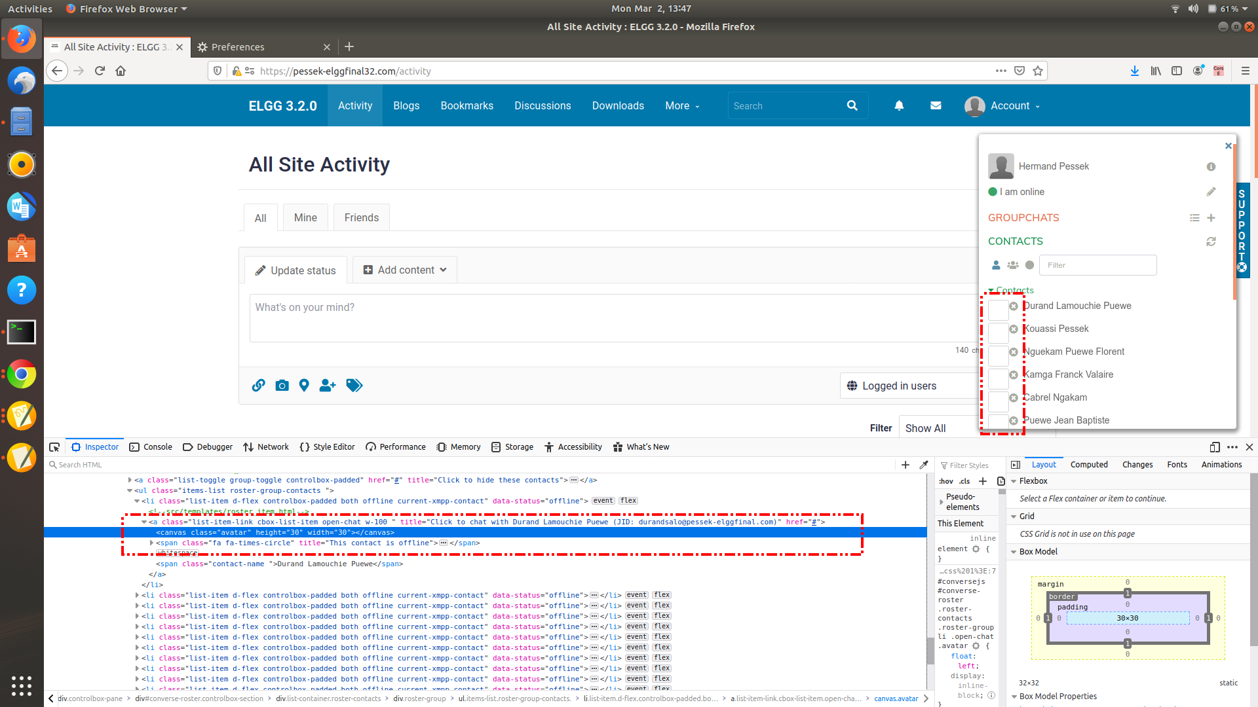The image size is (1258, 707).
Task: Grab a page color with the eyedropper tool
Action: click(x=924, y=465)
